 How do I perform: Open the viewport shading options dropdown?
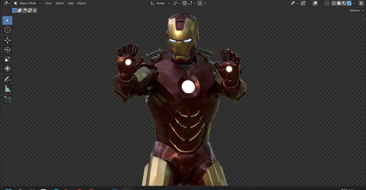pos(354,3)
